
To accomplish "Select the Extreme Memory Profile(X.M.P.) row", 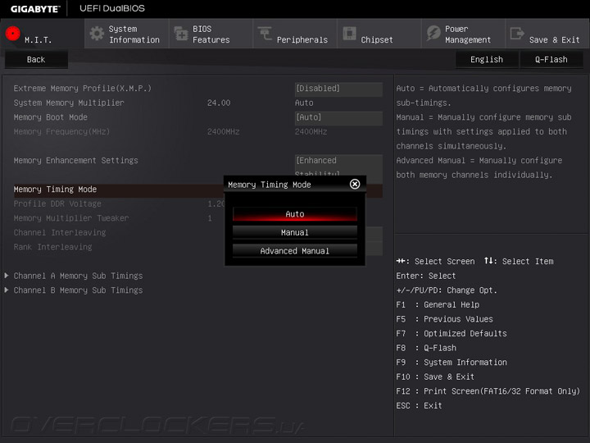I will point(198,89).
